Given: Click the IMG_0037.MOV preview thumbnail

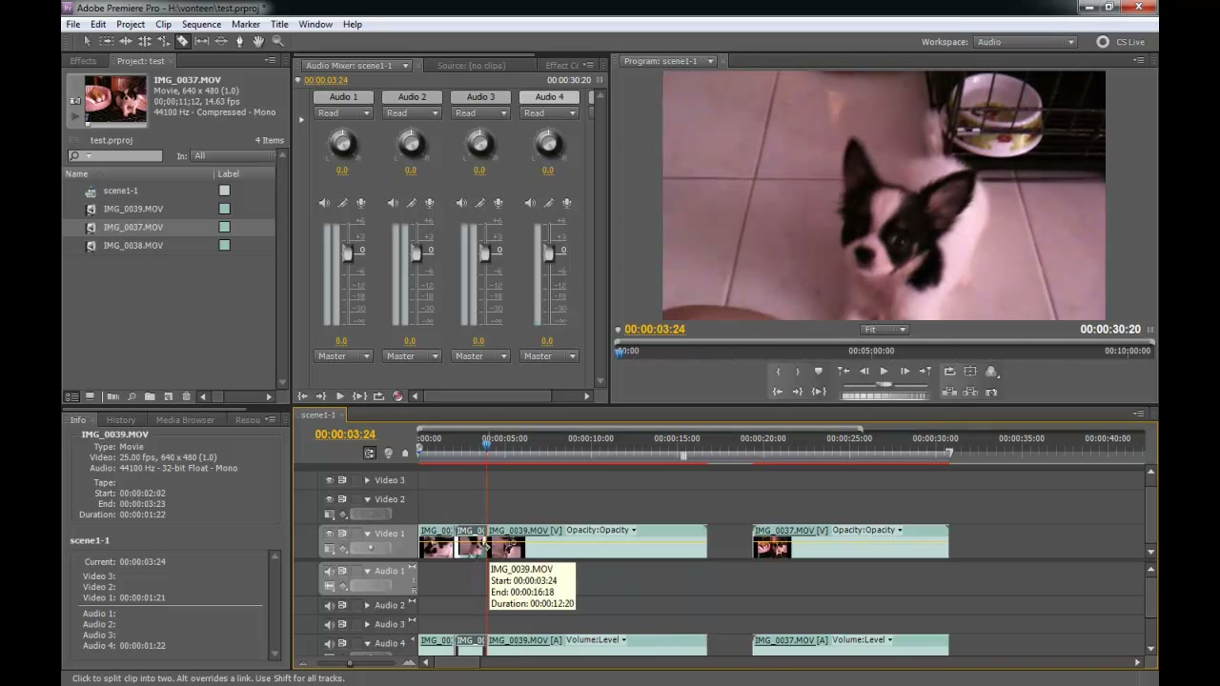Looking at the screenshot, I should (x=115, y=99).
